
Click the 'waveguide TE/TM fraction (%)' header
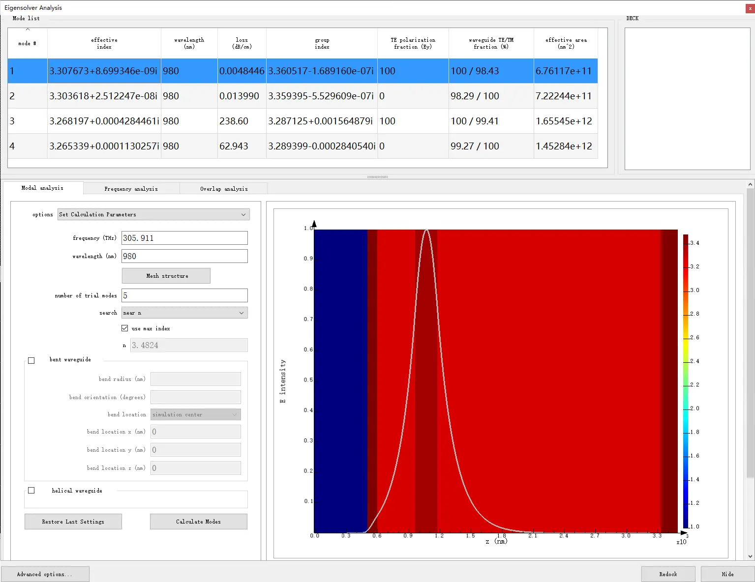491,43
